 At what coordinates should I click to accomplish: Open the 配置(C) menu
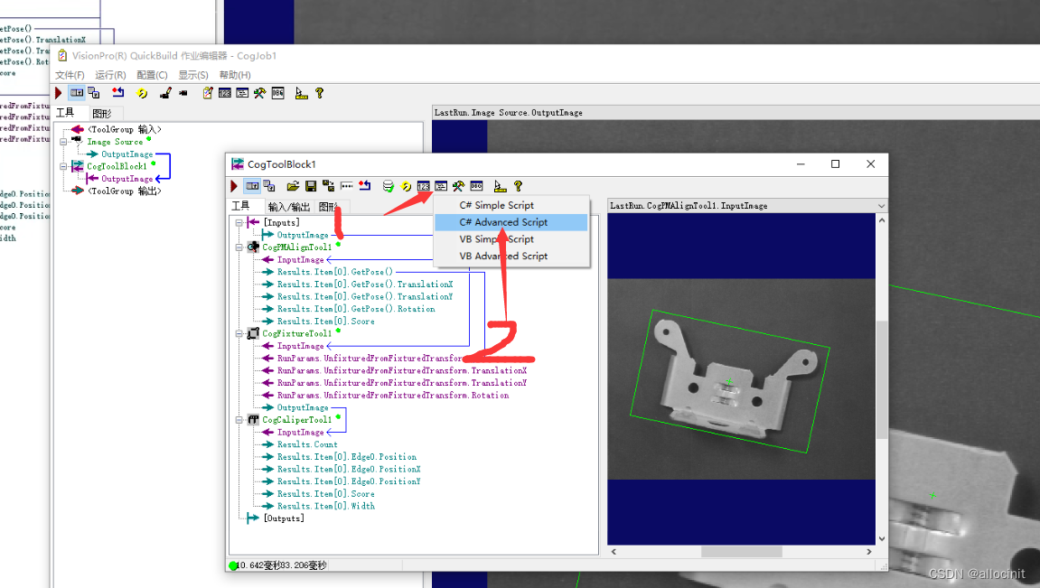point(152,75)
